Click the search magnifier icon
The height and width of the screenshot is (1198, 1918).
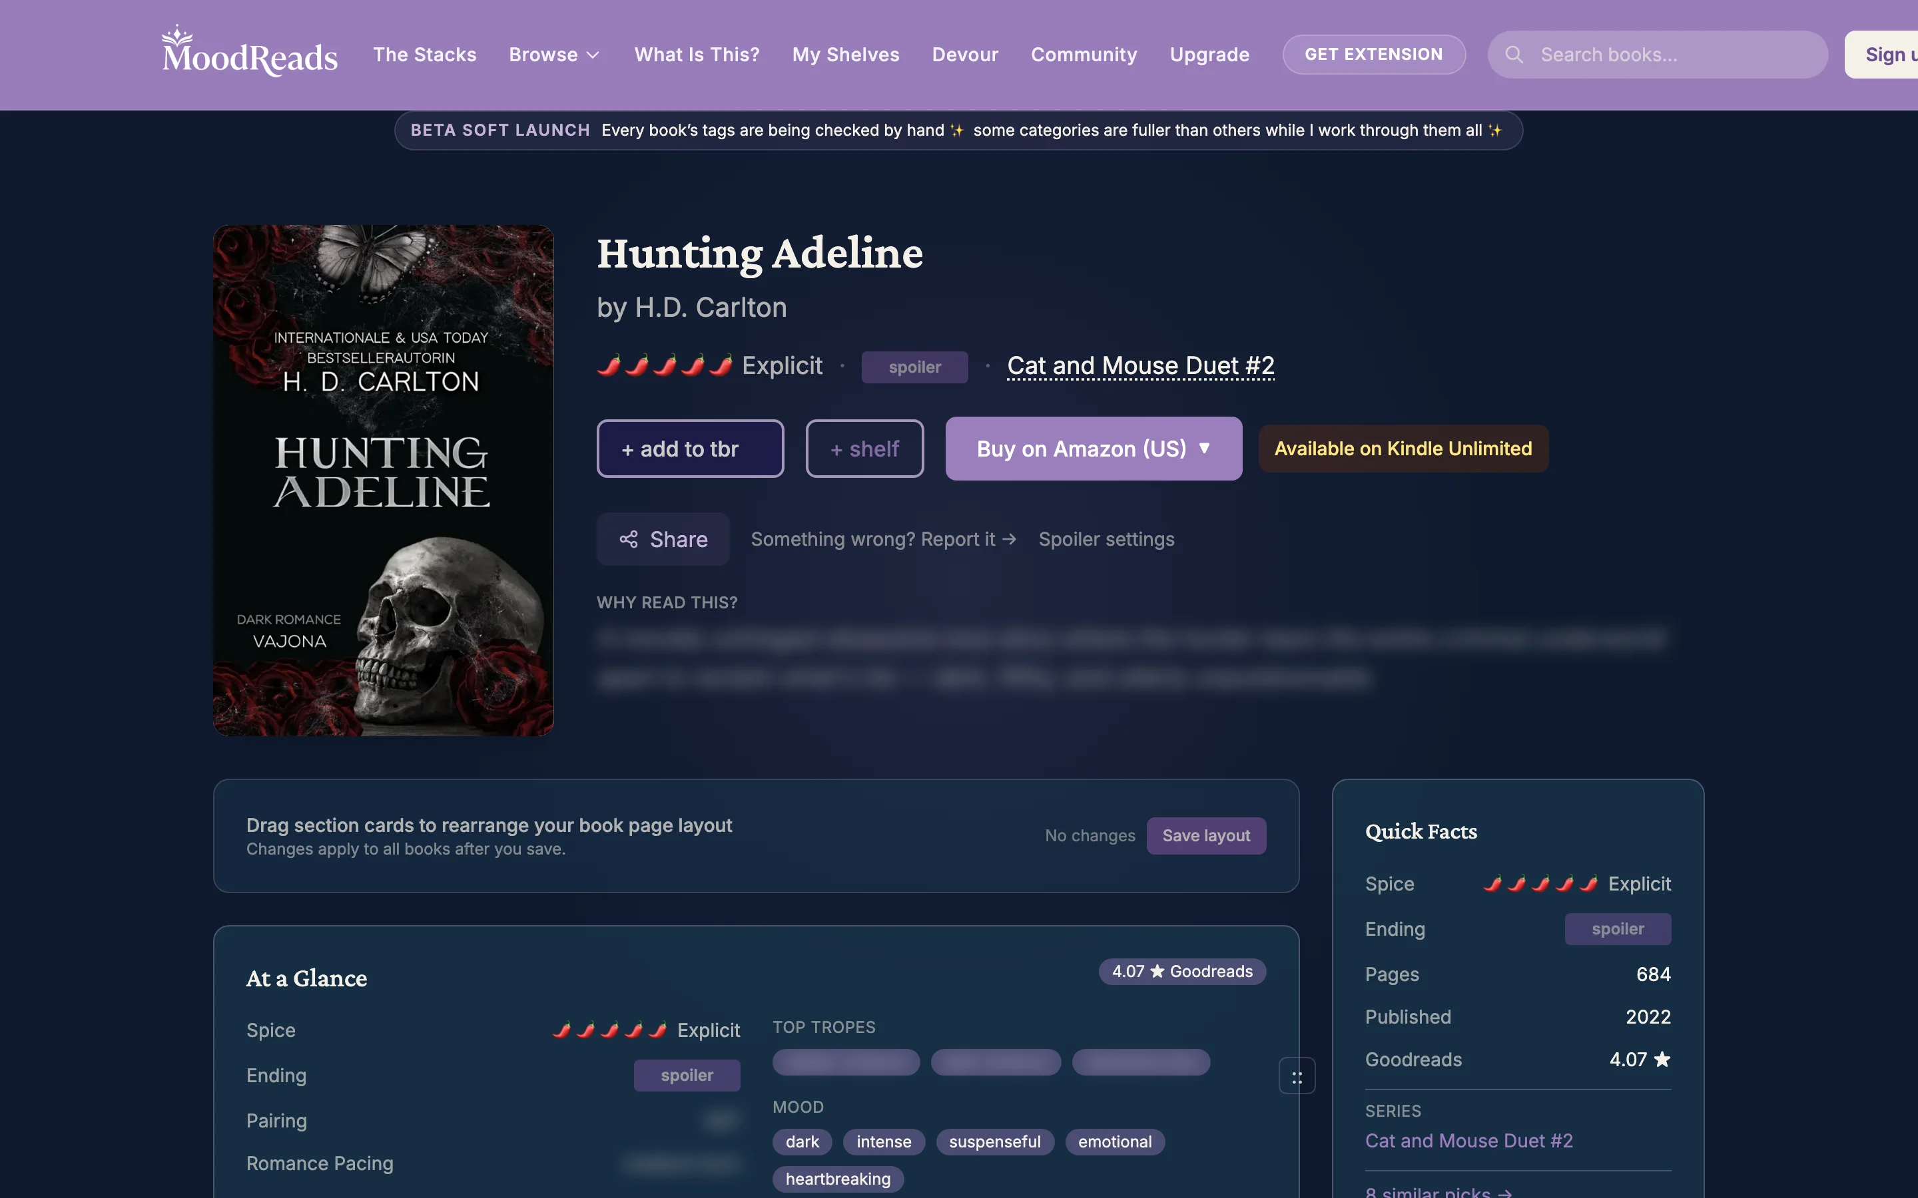point(1514,54)
